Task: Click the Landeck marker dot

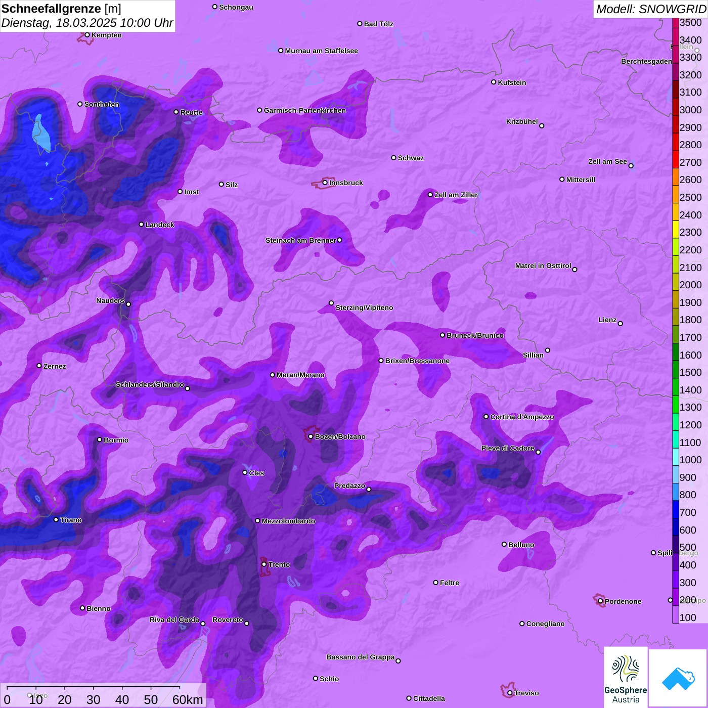Action: pyautogui.click(x=141, y=224)
